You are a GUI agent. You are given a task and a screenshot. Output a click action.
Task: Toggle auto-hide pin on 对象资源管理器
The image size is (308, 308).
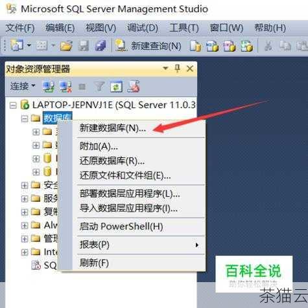point(177,69)
